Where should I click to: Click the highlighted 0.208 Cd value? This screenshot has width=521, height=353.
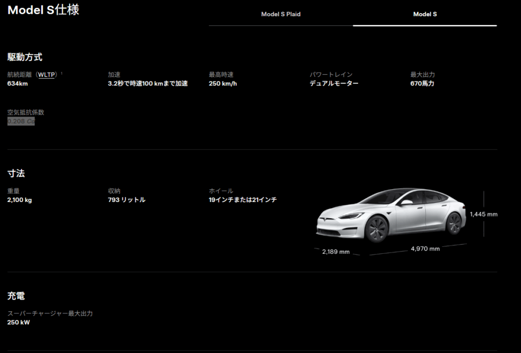21,121
